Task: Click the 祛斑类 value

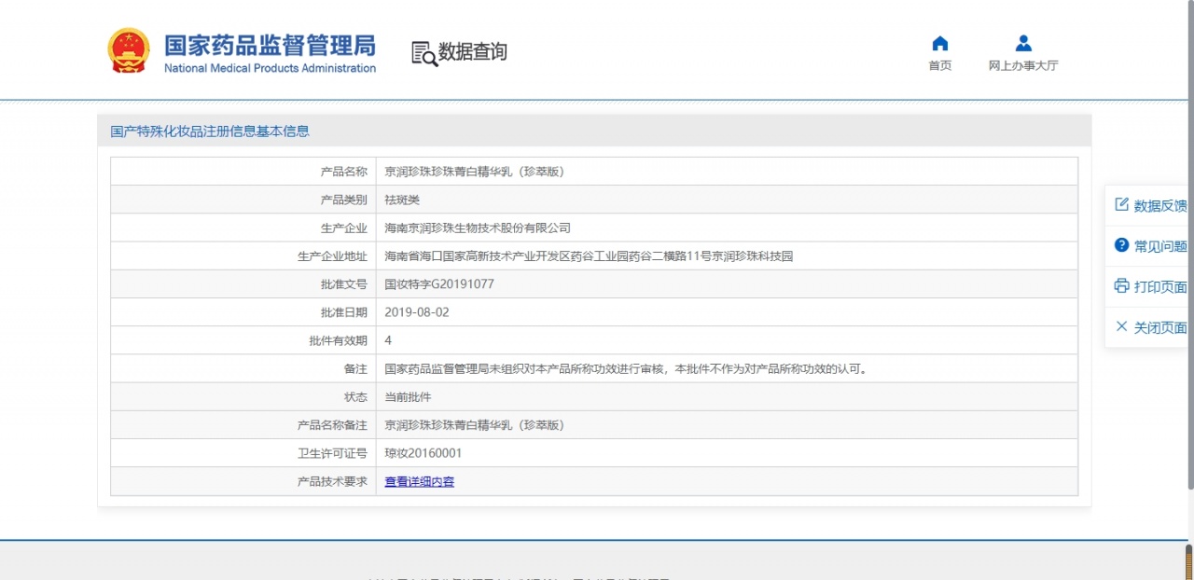Action: coord(402,200)
